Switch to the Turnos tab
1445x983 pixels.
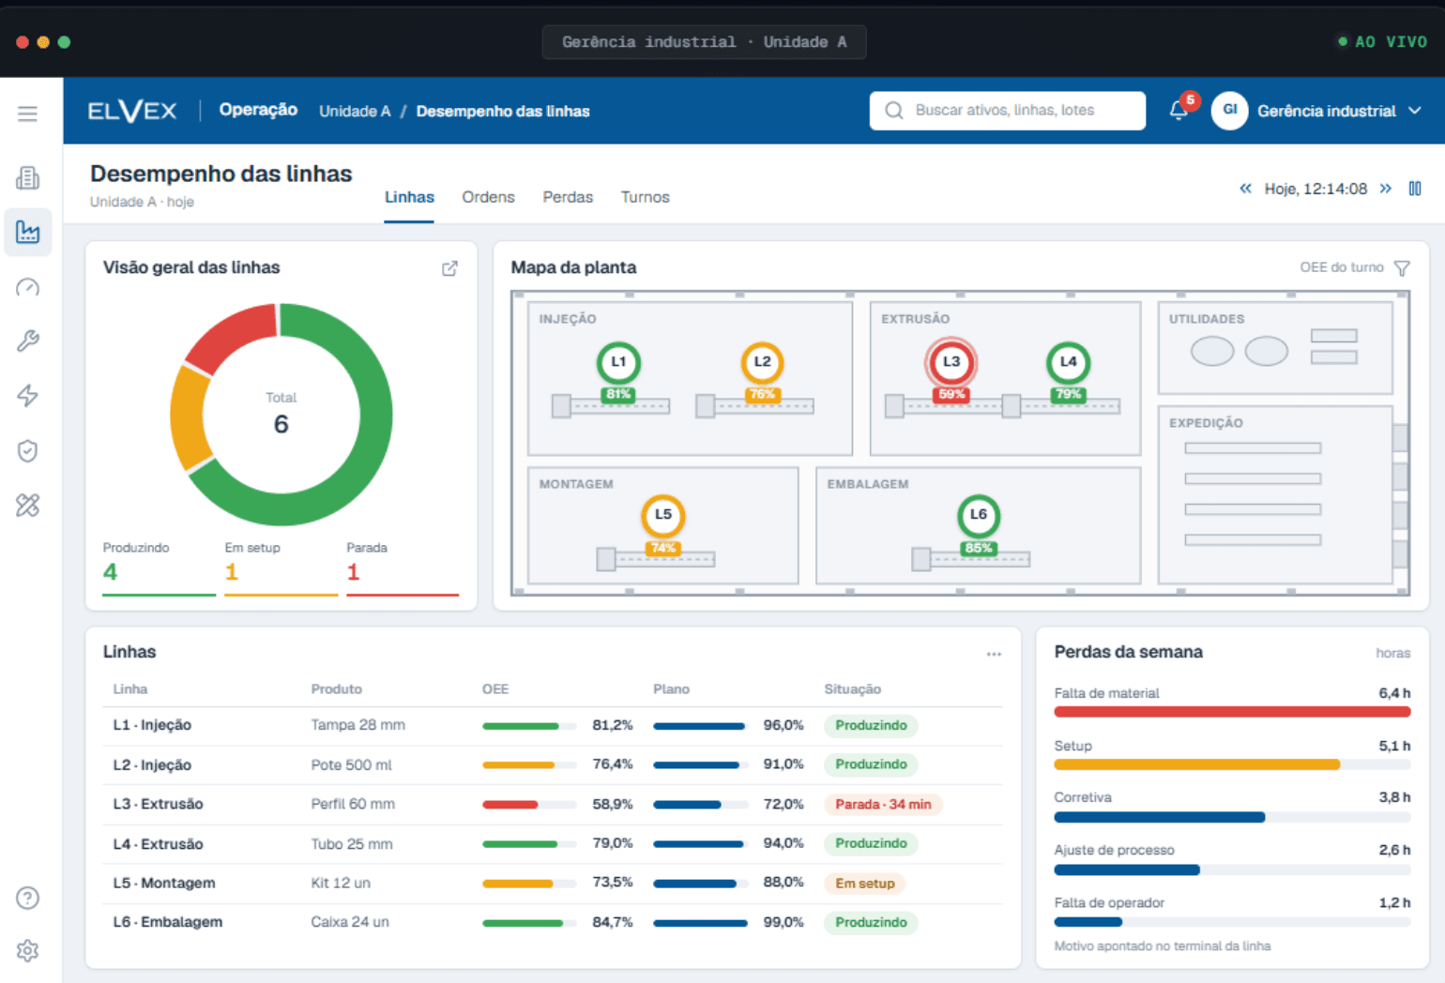[646, 197]
